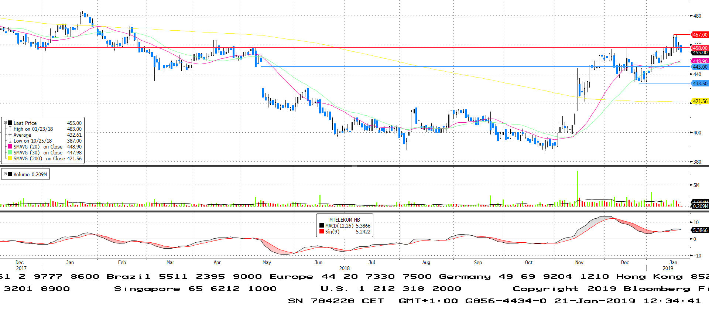Screen dimensions: 709x314
Task: Click the 0.209M volume axis label
Action: (700, 206)
